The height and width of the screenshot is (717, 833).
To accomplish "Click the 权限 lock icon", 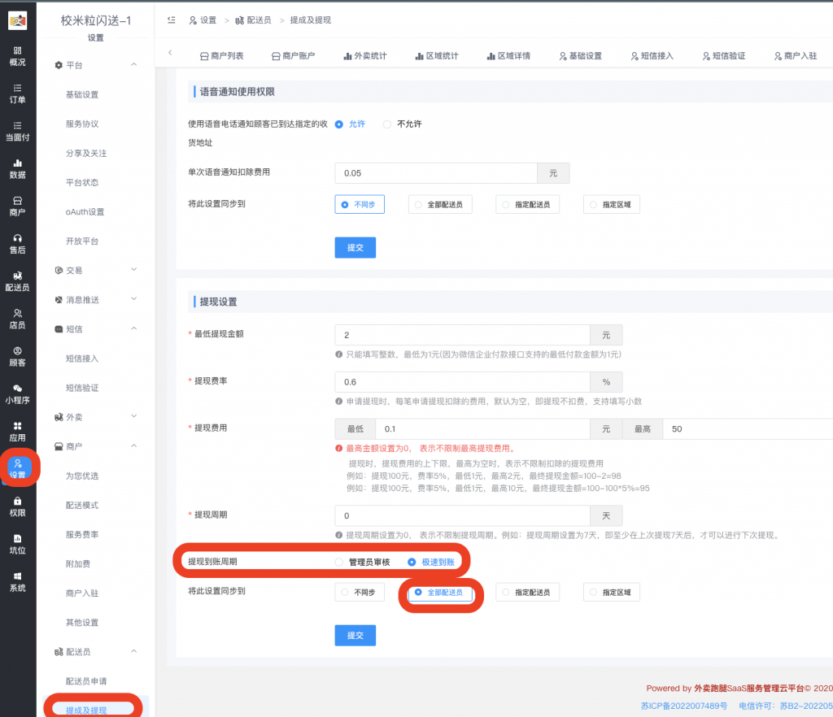I will pyautogui.click(x=18, y=508).
